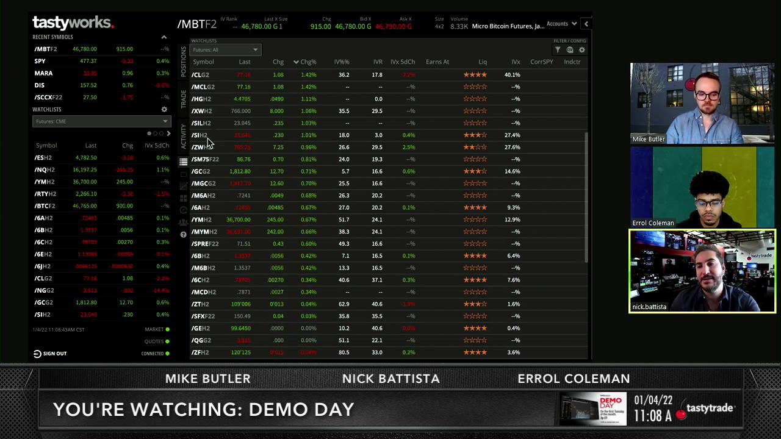
Task: Switch to the Activity vertical tab
Action: pos(183,137)
